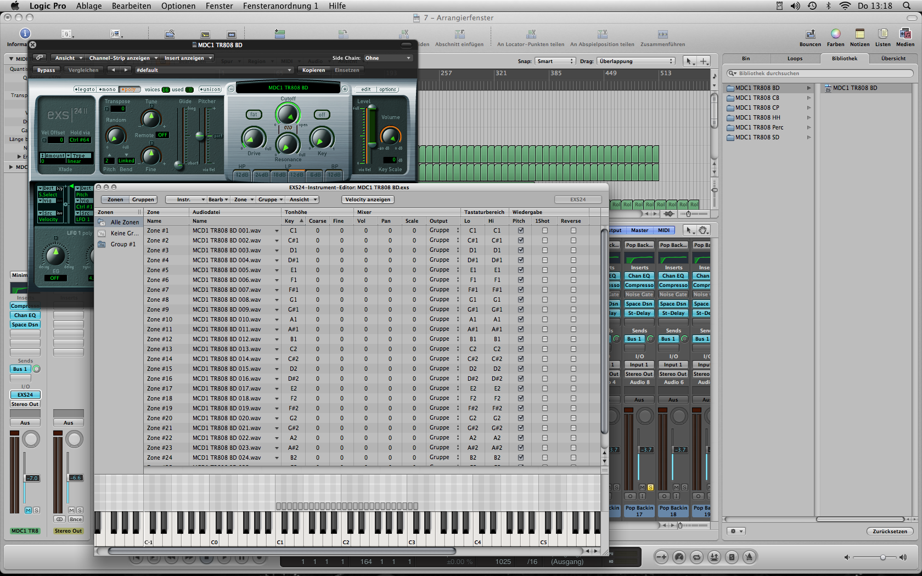Open the Drag Überlappung dropdown
The height and width of the screenshot is (576, 922).
(636, 61)
